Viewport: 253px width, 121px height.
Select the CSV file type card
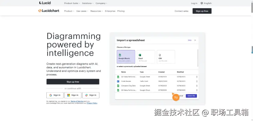pyautogui.click(x=166, y=57)
